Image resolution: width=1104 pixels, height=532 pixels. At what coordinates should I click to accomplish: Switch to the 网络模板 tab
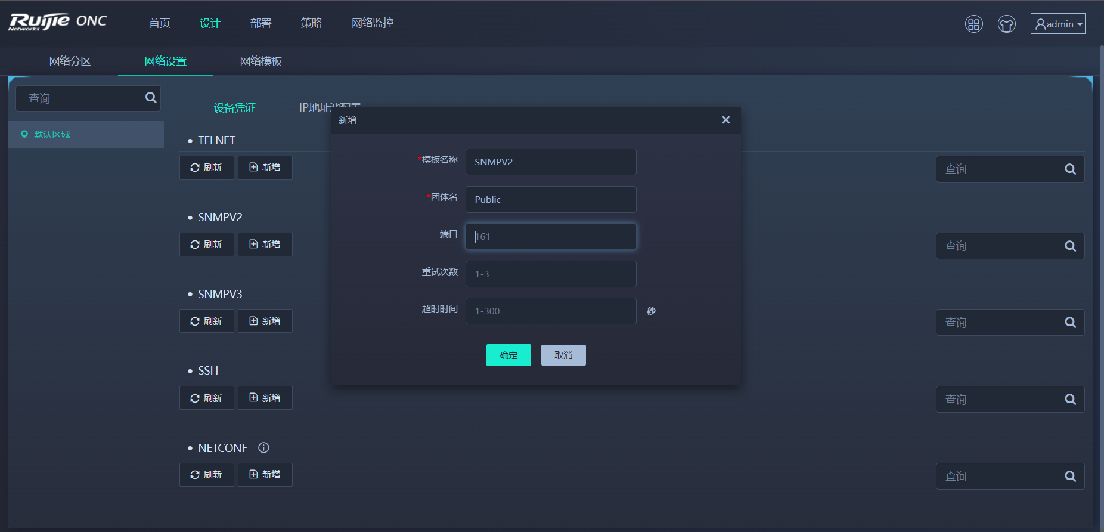click(261, 61)
